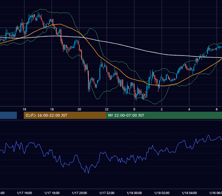Click the 4 hour label on the chart axis
Viewport: 222px width, 196px height.
point(189,109)
